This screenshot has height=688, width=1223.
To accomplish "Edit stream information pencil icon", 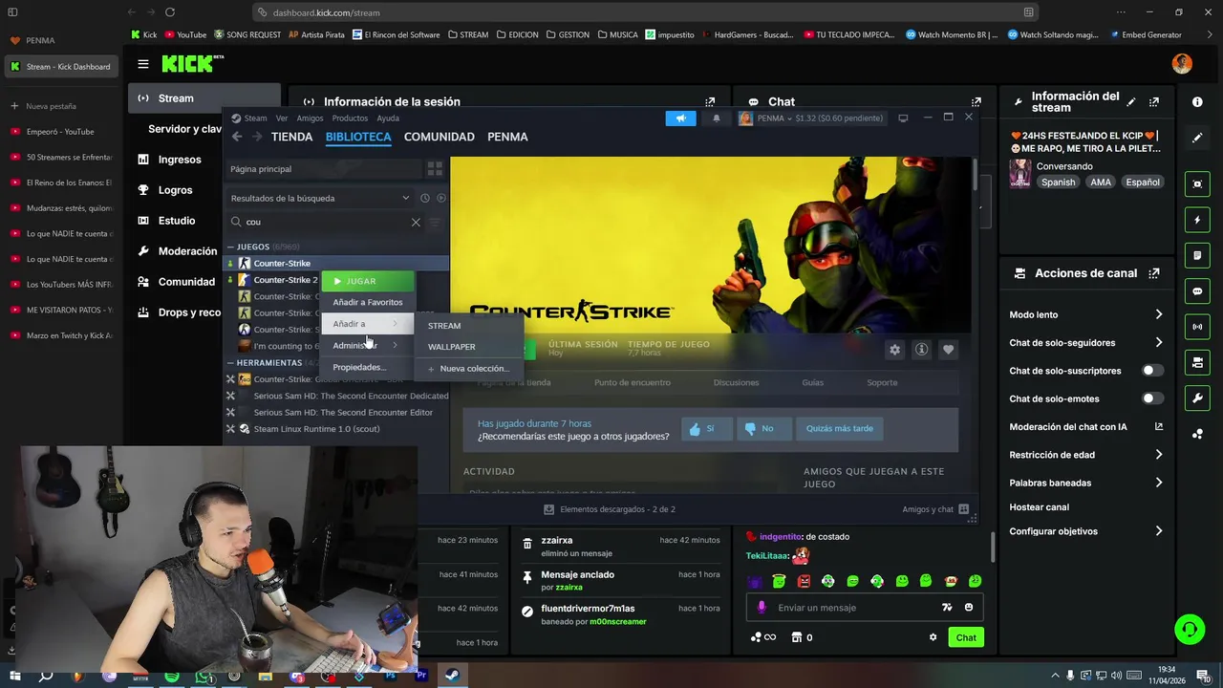I will tap(1131, 101).
